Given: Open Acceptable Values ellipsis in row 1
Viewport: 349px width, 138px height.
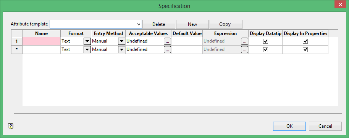Looking at the screenshot, I should 167,41.
